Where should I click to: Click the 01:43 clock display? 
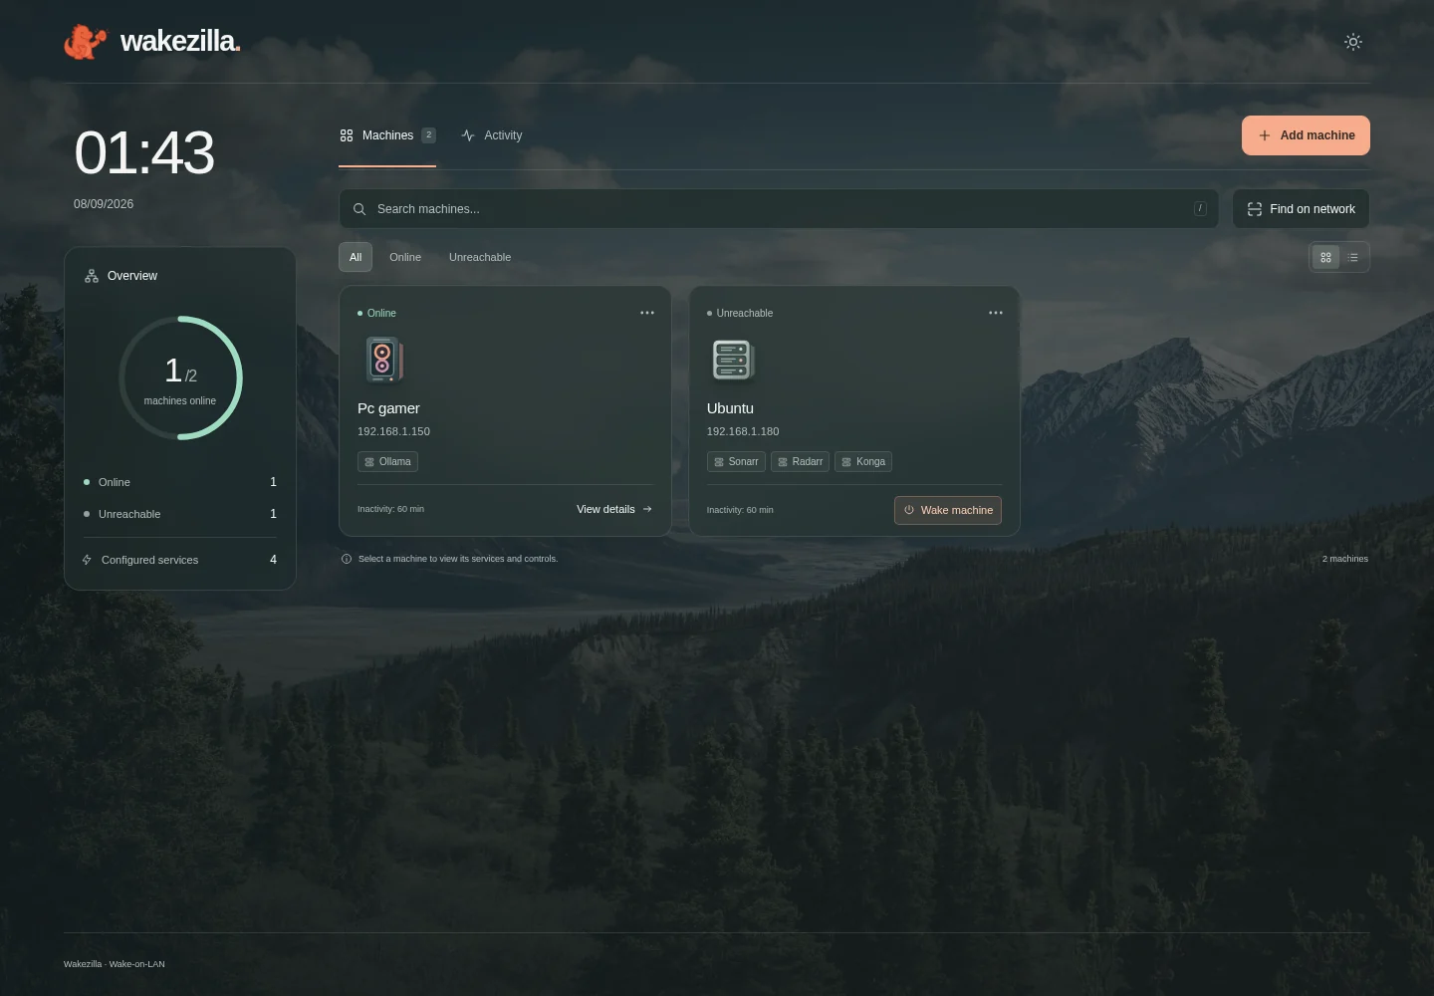(144, 153)
